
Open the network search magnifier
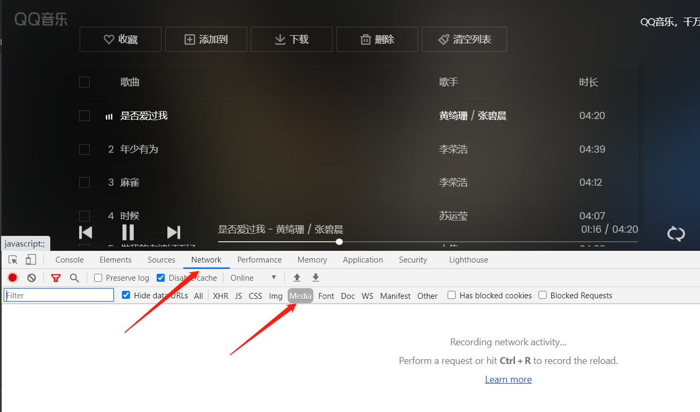(x=74, y=278)
